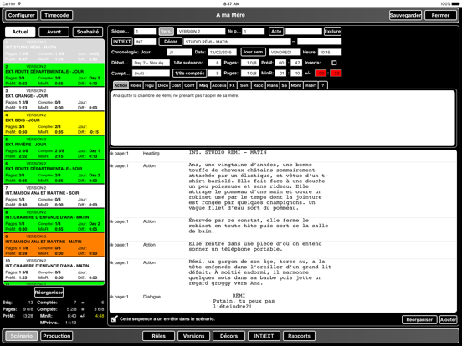Viewport: 462px width, 346px height.
Task: Open the Racc tab
Action: 258,85
